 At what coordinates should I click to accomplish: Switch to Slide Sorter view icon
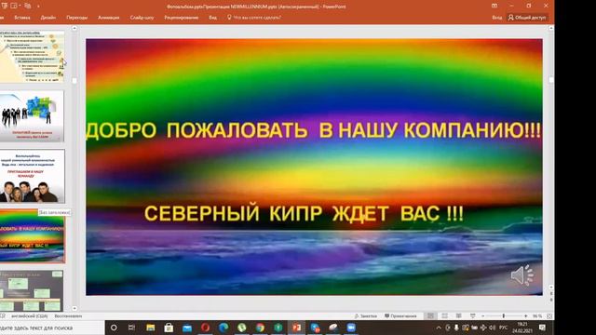(x=444, y=316)
